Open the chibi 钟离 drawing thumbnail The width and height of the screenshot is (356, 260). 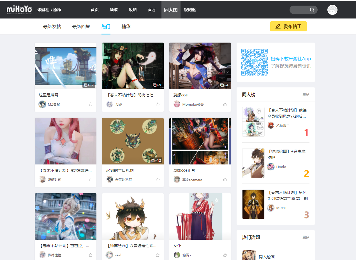pos(133,217)
